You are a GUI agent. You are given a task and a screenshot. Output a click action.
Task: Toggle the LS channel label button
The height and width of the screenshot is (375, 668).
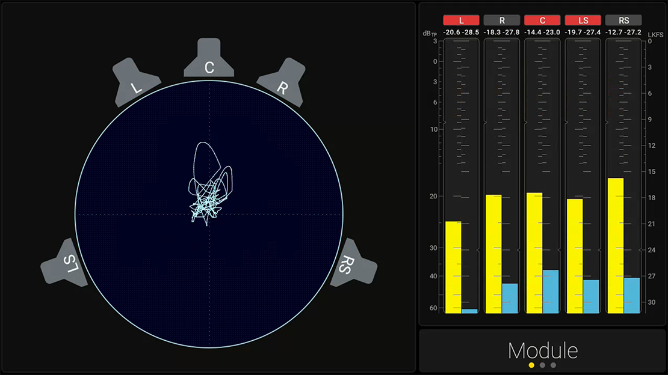pos(583,20)
